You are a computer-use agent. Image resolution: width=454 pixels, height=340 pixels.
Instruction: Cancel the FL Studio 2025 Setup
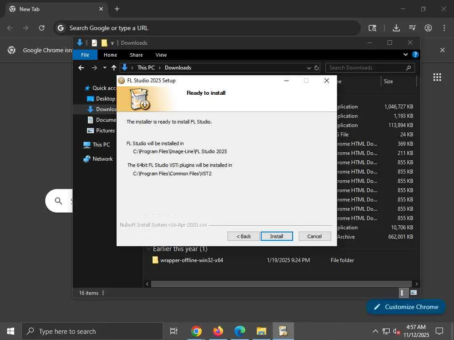coord(314,236)
